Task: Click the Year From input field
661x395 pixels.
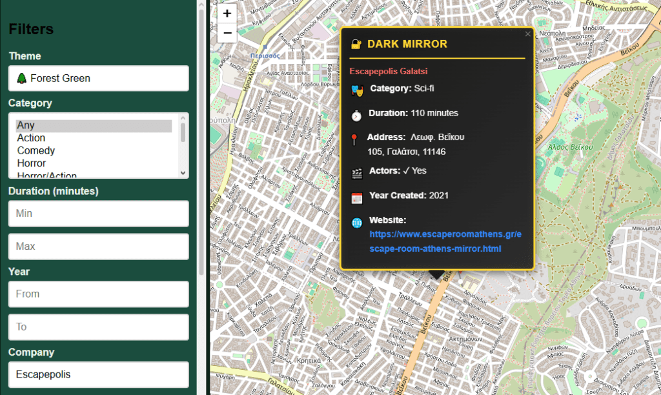Action: 98,294
